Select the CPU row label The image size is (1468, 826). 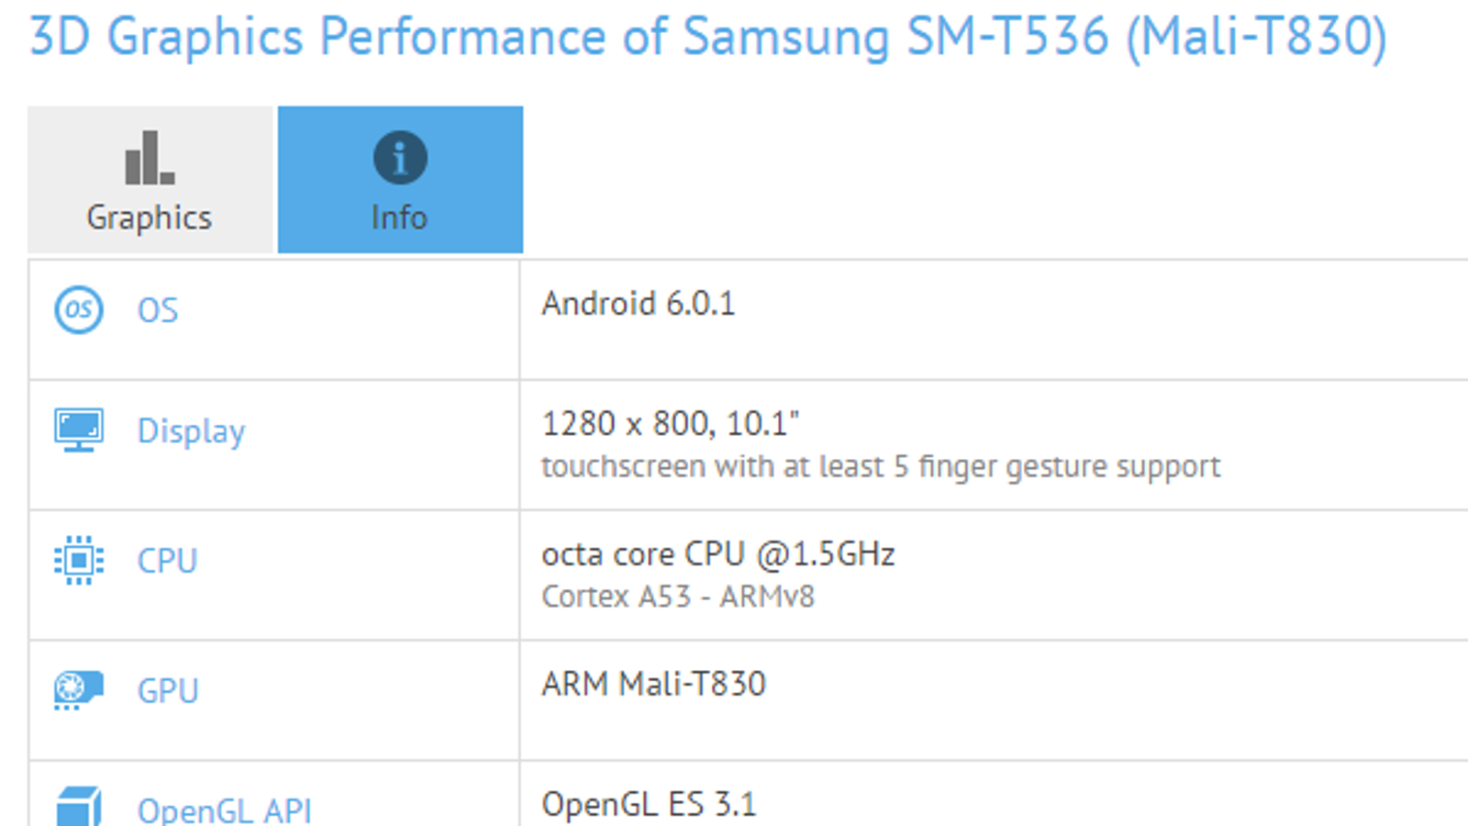167,561
